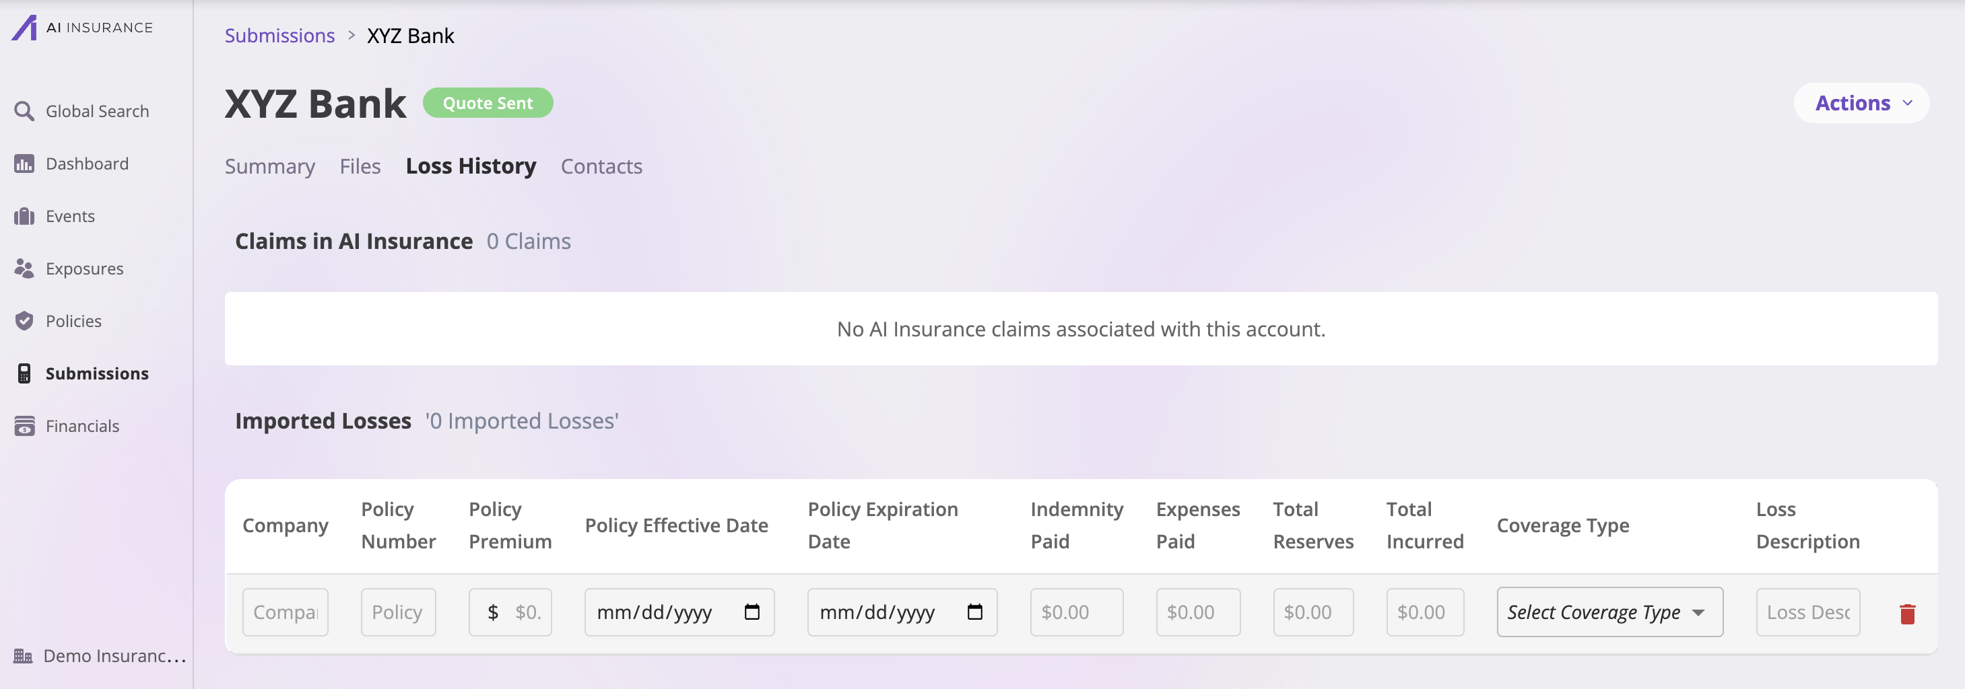Viewport: 1965px width, 689px height.
Task: Open the Contacts tab
Action: (x=601, y=166)
